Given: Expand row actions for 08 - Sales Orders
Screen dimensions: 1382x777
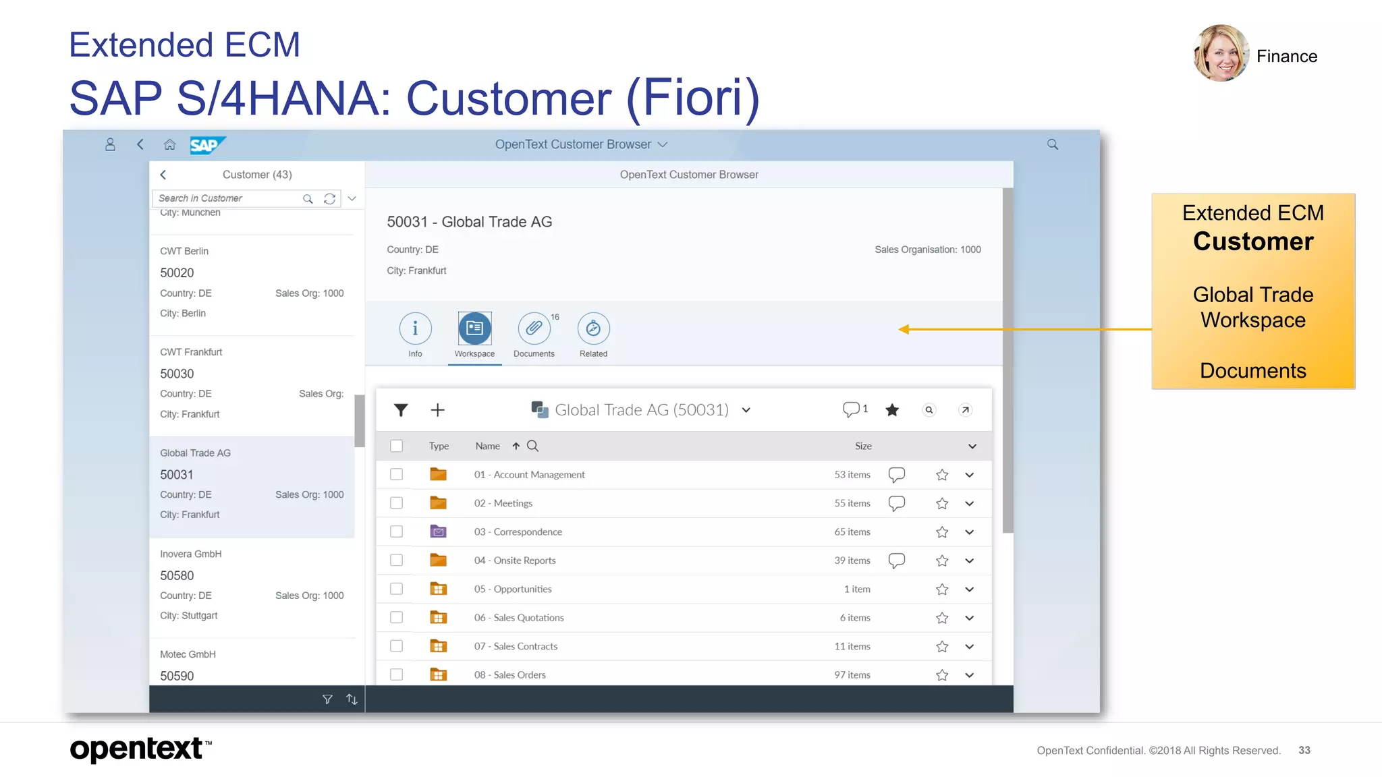Looking at the screenshot, I should point(970,675).
